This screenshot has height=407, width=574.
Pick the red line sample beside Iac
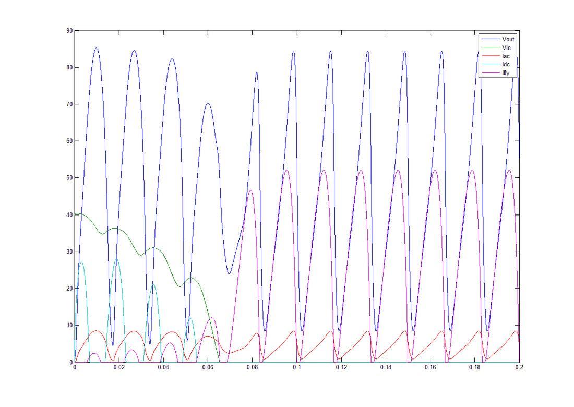tap(491, 56)
